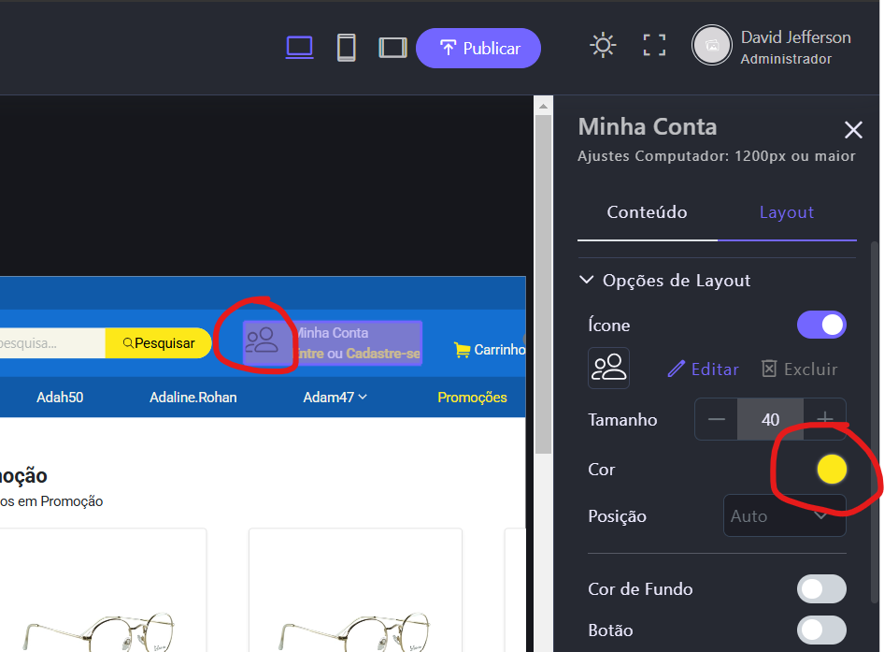Enable the Botão toggle
The width and height of the screenshot is (884, 652).
tap(821, 630)
